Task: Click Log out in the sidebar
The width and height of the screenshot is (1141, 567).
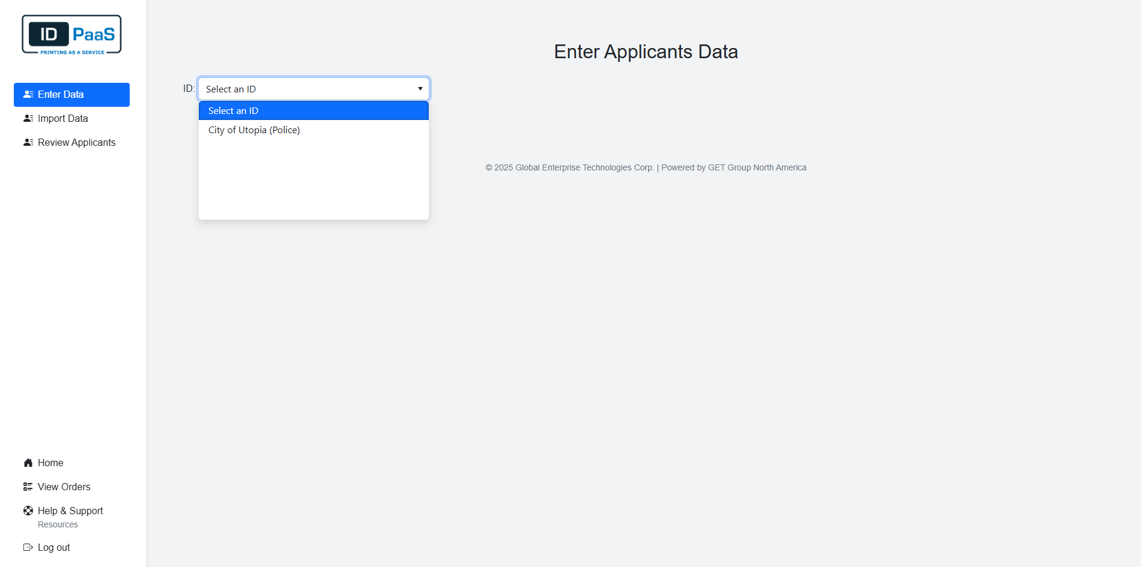Action: 53,547
